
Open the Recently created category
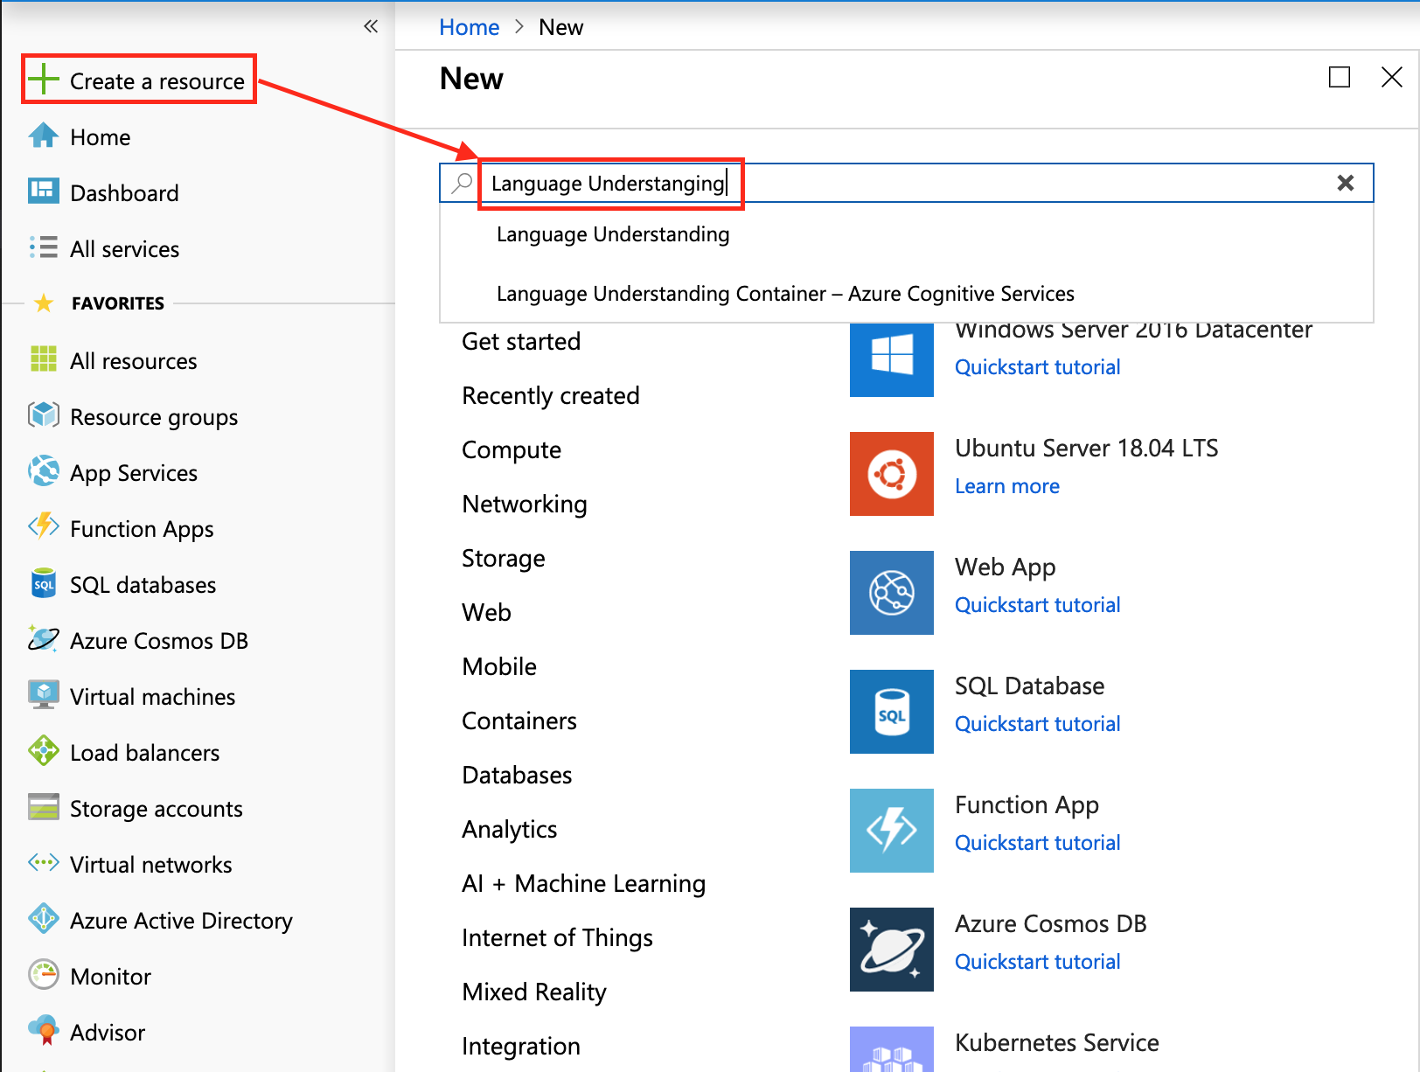coord(551,395)
